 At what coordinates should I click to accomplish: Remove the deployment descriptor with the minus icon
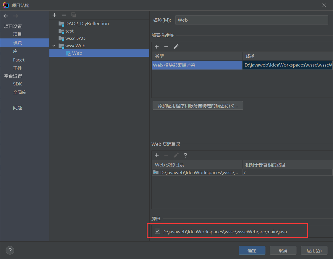click(166, 47)
